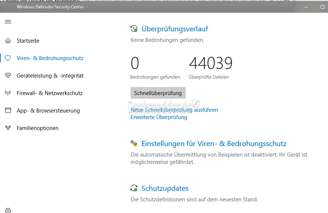Select Viren- & Bedrohungsschutz in sidebar
Image resolution: width=328 pixels, height=213 pixels.
coord(50,58)
